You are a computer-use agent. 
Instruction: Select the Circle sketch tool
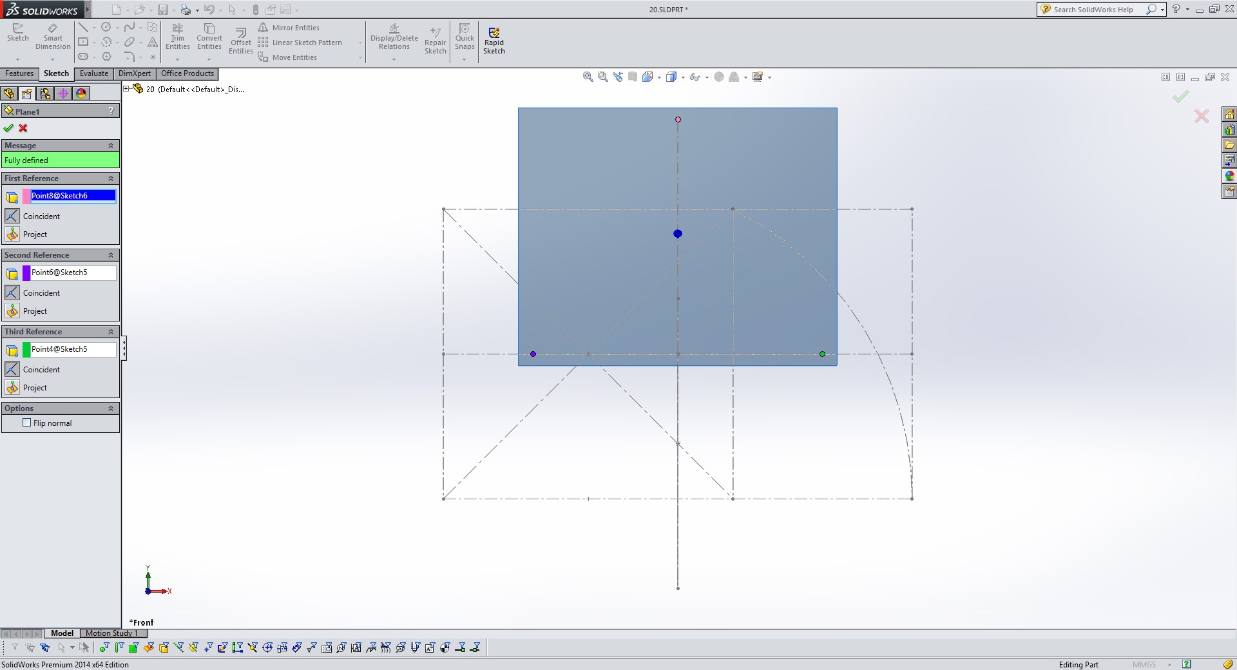click(106, 27)
